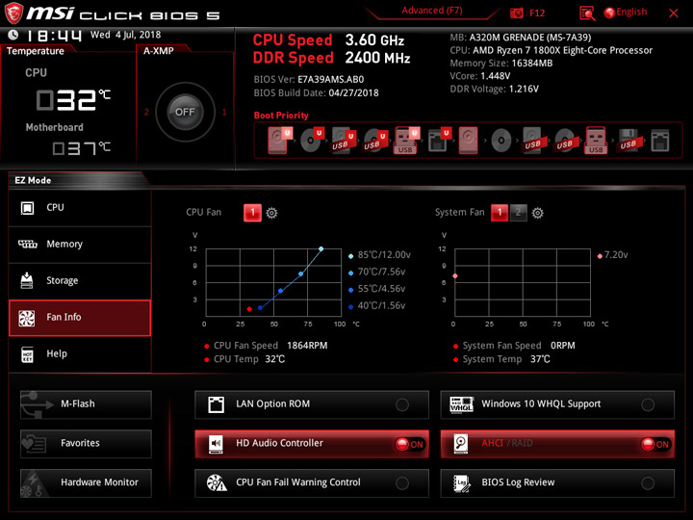Click the clock icon beside the time
693x520 pixels.
click(x=13, y=35)
